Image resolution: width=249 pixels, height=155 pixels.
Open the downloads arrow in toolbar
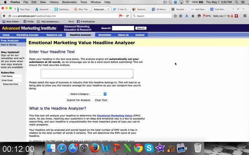coord(187,16)
